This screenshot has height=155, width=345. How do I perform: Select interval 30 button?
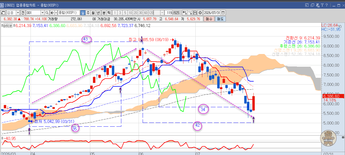pyautogui.click(x=140, y=13)
